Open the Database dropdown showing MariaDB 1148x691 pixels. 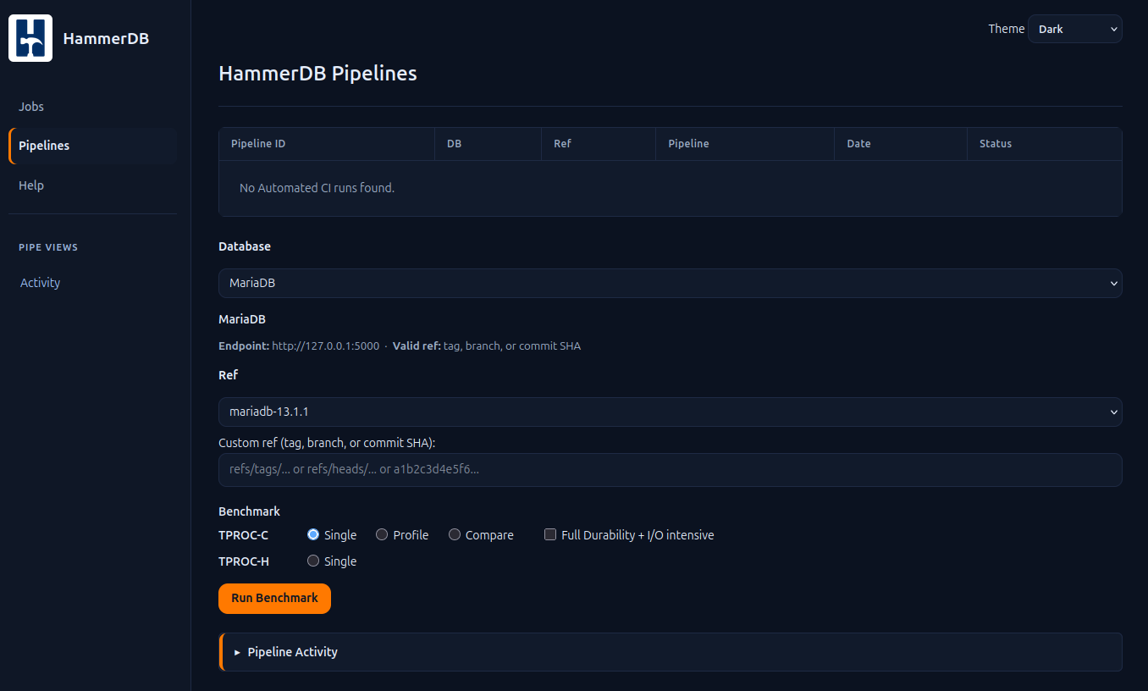tap(671, 283)
